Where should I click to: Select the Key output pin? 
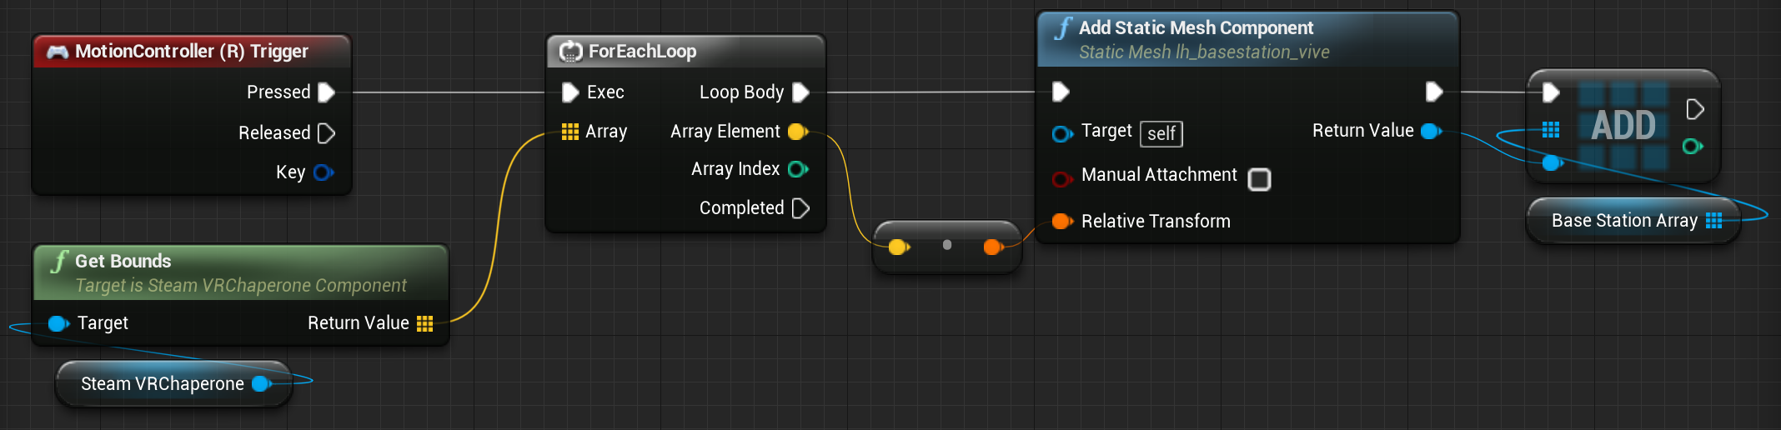coord(324,172)
